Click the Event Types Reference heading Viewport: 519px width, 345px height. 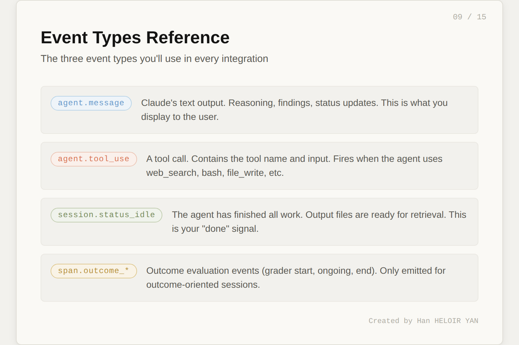135,37
